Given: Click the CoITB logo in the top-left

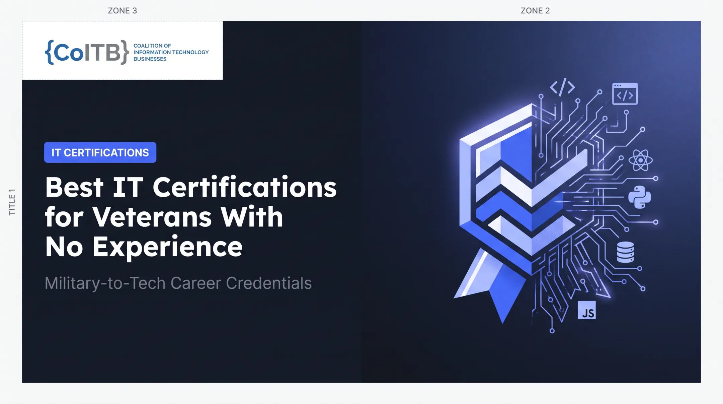Looking at the screenshot, I should [x=127, y=52].
